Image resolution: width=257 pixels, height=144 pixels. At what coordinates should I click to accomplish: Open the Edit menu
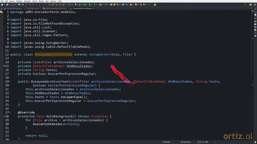point(6,1)
